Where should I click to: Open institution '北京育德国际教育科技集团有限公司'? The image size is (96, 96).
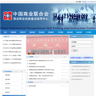tap(81, 66)
